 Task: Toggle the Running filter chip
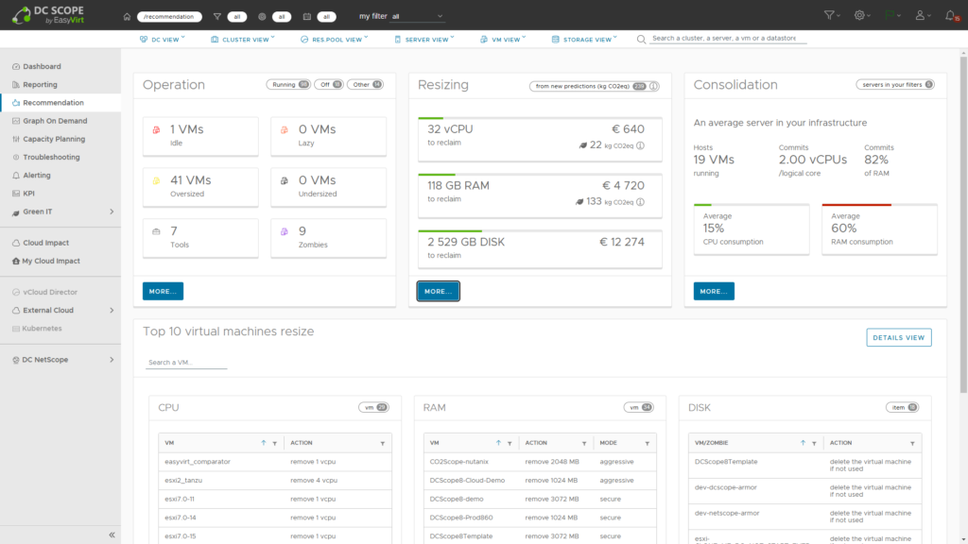pyautogui.click(x=288, y=84)
